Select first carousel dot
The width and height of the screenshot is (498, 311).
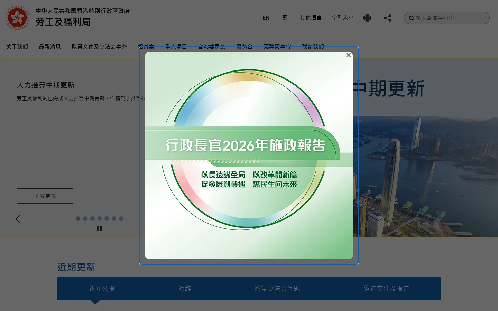pyautogui.click(x=78, y=218)
